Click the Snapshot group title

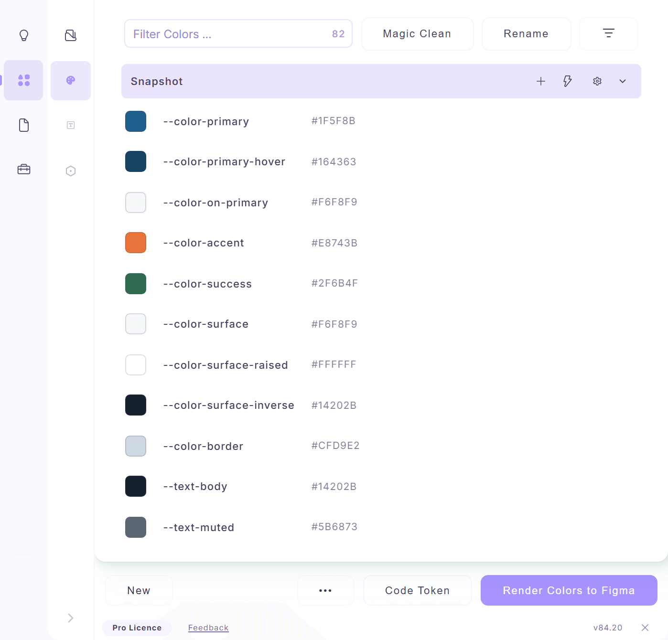(x=157, y=81)
